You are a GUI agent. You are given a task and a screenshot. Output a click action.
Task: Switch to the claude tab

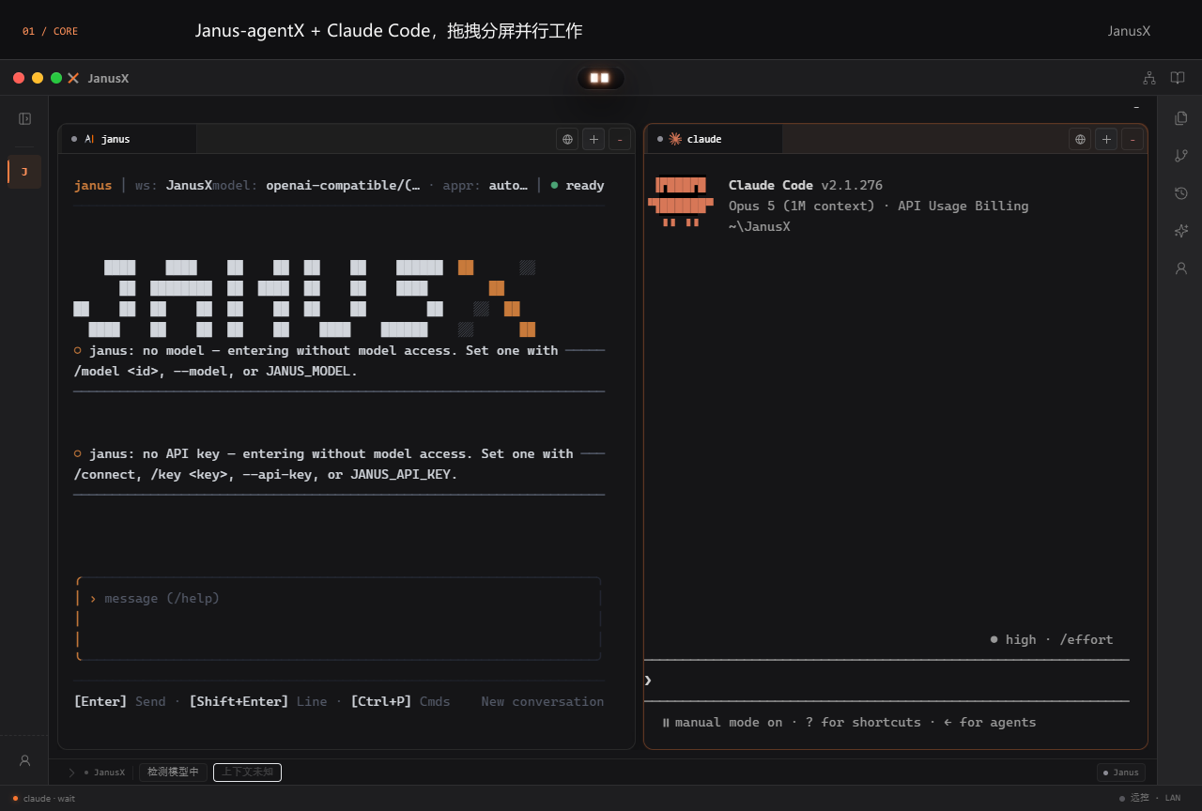click(715, 139)
